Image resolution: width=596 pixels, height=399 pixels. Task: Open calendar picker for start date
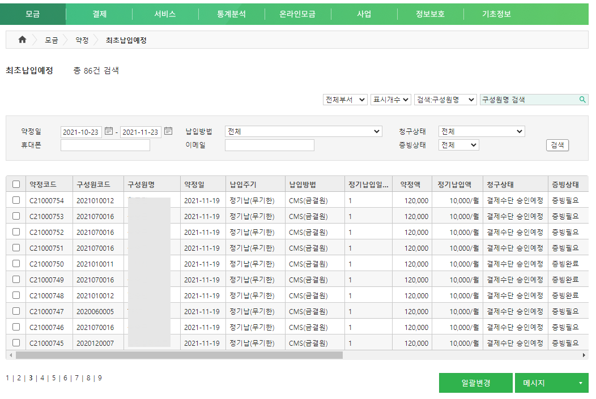pyautogui.click(x=109, y=131)
